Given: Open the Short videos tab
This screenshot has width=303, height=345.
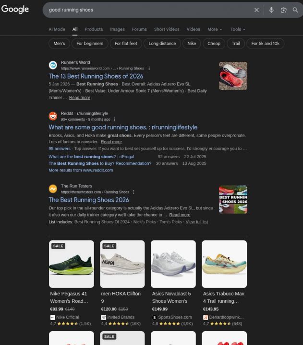Looking at the screenshot, I should [167, 29].
